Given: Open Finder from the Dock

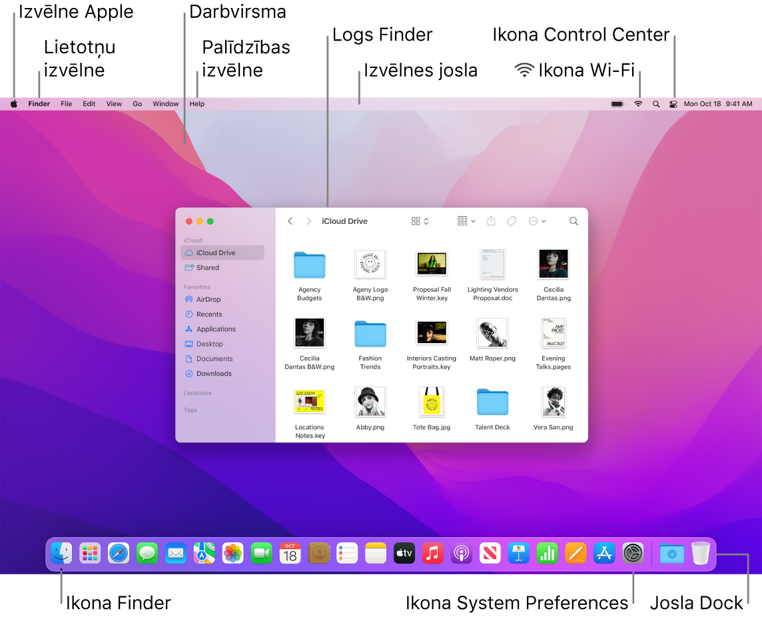Looking at the screenshot, I should [x=62, y=553].
